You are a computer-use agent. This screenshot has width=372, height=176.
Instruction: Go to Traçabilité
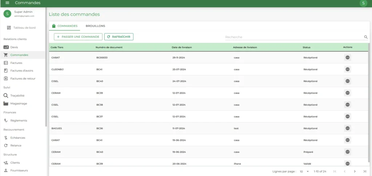click(x=23, y=96)
